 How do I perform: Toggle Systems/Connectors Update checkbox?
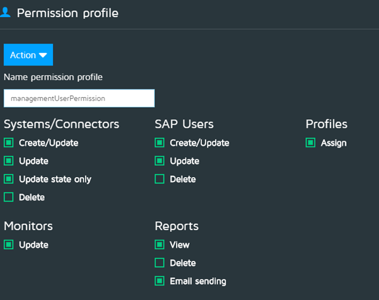8,161
